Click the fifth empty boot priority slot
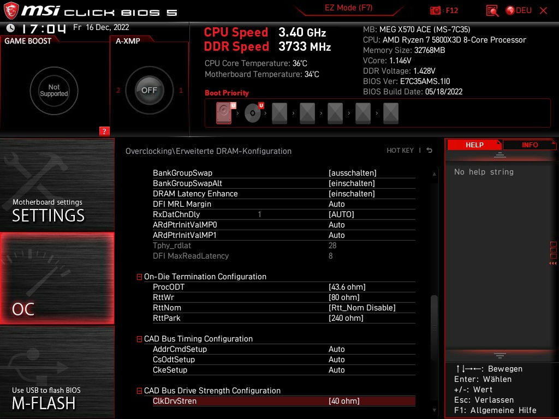Screen dimensions: 559x419 point(335,113)
